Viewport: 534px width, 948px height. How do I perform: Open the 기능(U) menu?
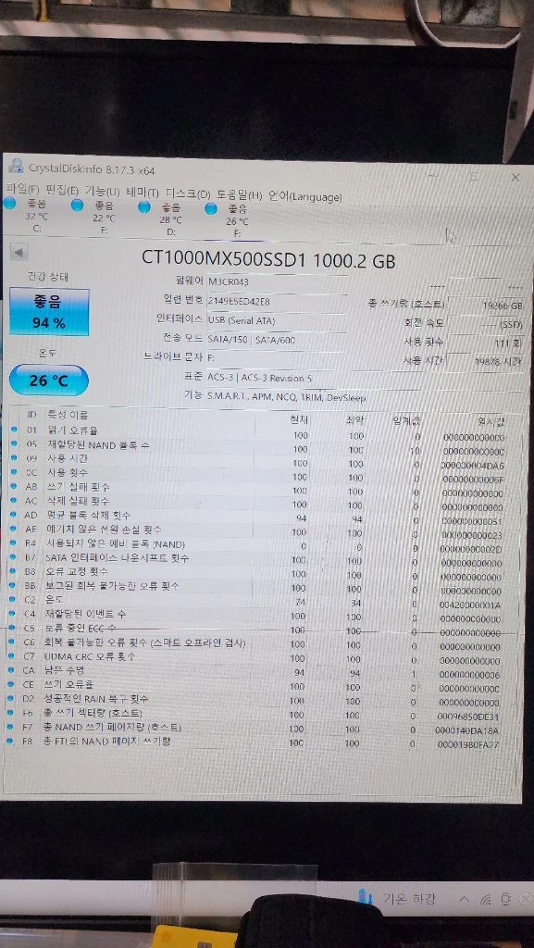click(x=102, y=192)
